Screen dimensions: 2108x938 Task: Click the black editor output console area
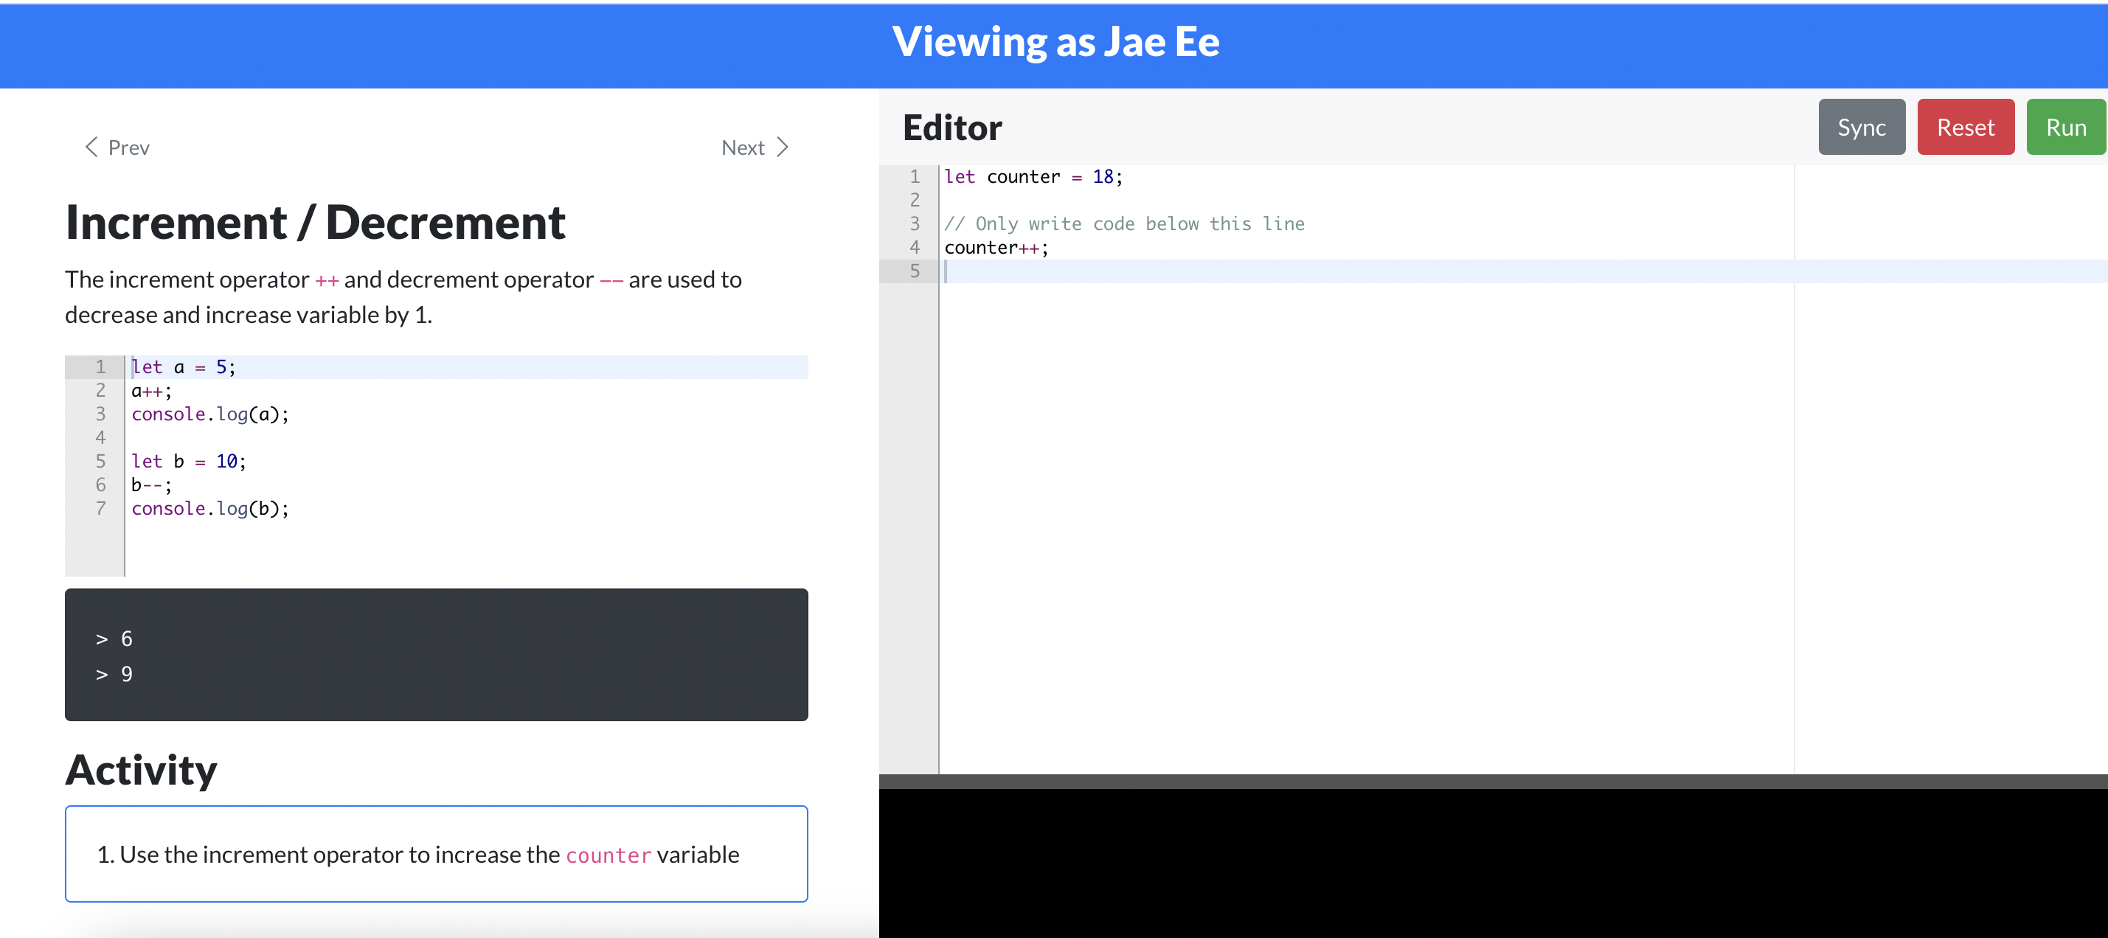click(x=1493, y=864)
